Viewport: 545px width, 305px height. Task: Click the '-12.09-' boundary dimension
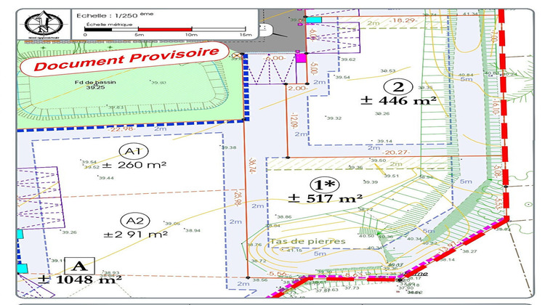pyautogui.click(x=294, y=121)
